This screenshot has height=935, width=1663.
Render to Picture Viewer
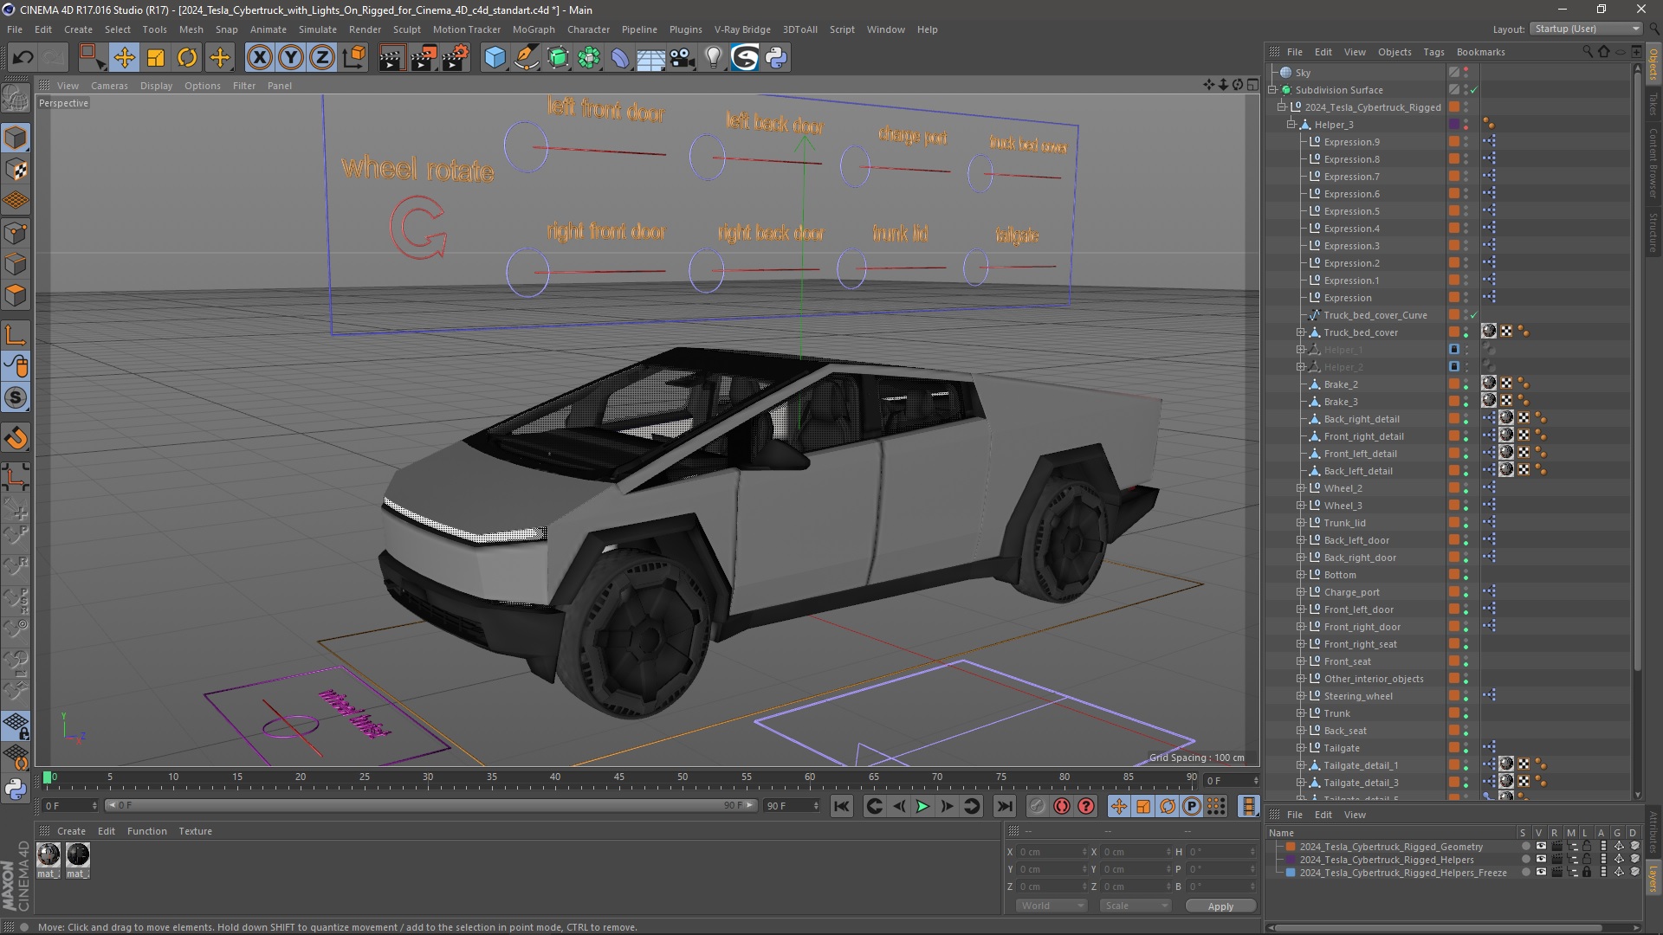point(424,58)
